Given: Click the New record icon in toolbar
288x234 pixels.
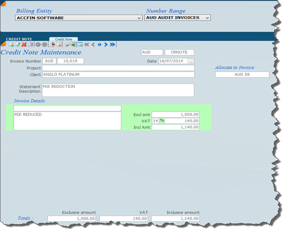Looking at the screenshot, I should coord(11,44).
